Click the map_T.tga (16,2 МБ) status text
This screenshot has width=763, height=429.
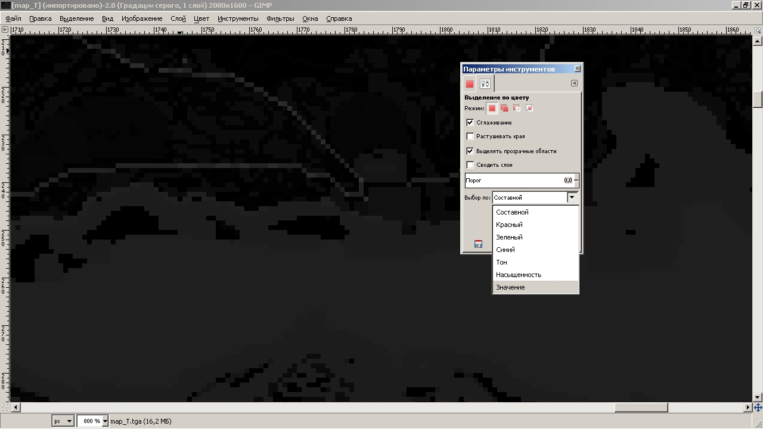pyautogui.click(x=141, y=421)
